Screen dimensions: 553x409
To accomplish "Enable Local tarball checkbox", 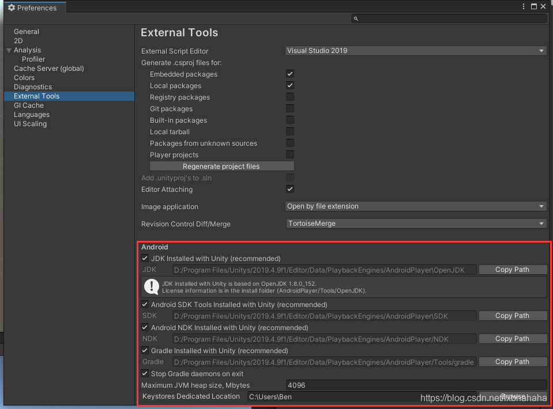I will 290,131.
